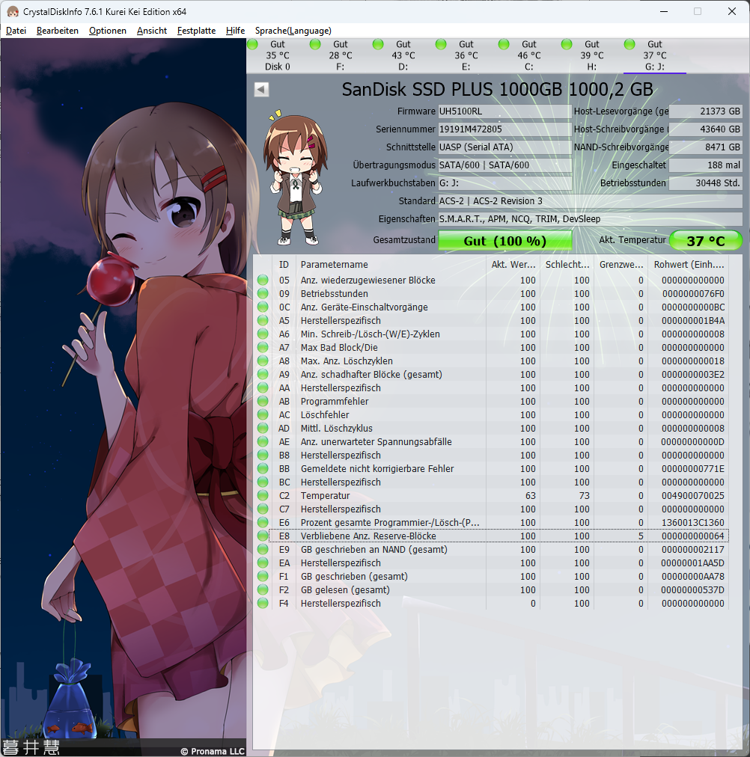Switch to drive F: tab
The height and width of the screenshot is (757, 750).
point(341,55)
